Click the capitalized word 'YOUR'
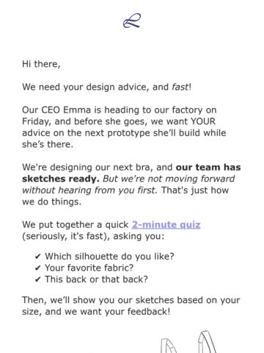 (203, 121)
